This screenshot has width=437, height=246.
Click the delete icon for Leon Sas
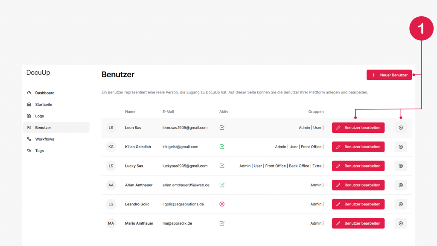pos(400,128)
